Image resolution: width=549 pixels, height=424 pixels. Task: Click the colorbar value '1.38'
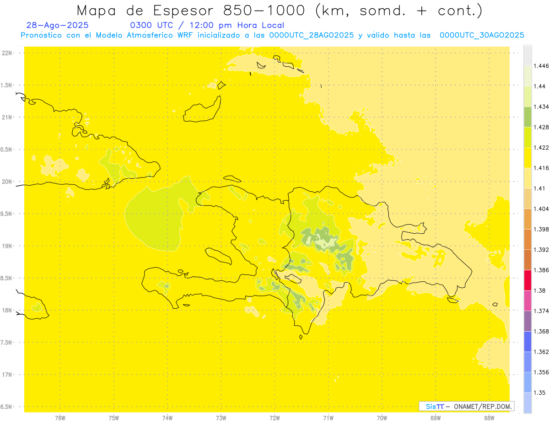539,290
